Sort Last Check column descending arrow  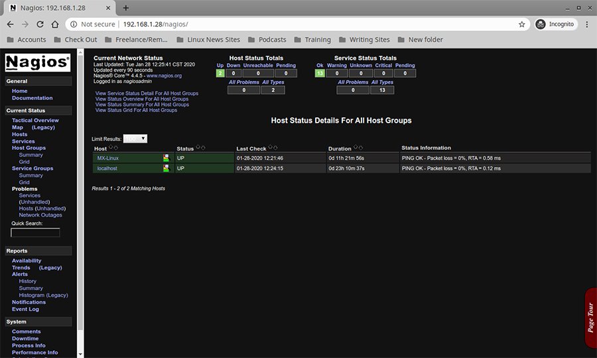pyautogui.click(x=275, y=148)
